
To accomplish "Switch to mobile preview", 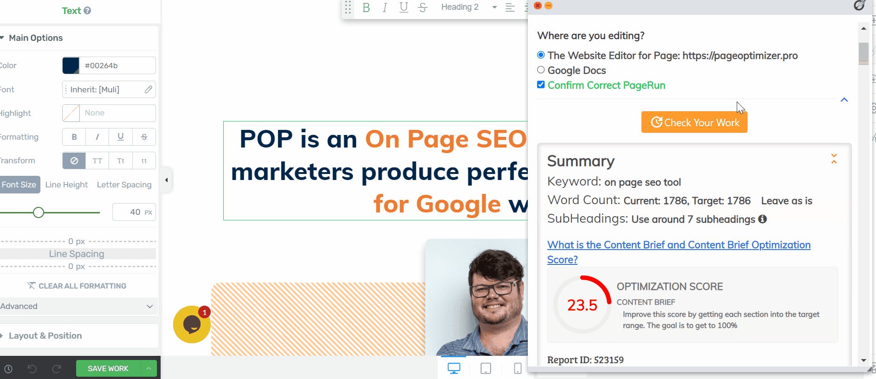I will (x=518, y=368).
